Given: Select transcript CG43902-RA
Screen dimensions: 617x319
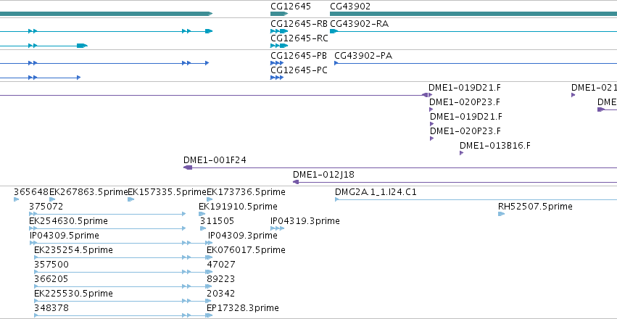Looking at the screenshot, I should pyautogui.click(x=360, y=24).
